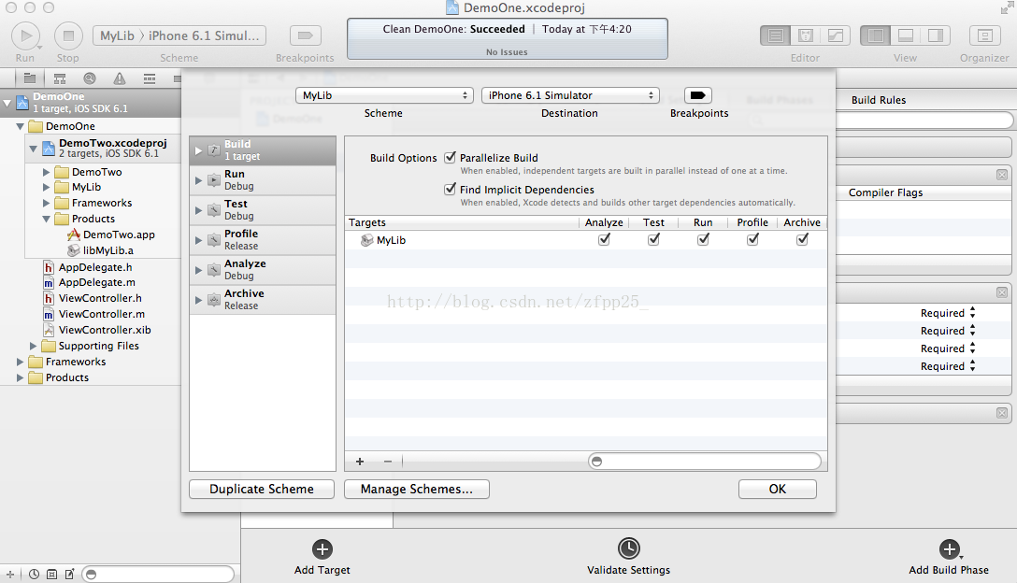Remove target with the minus button

pos(388,462)
